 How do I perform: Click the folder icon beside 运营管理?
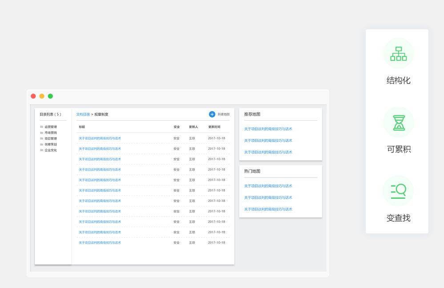[42, 127]
